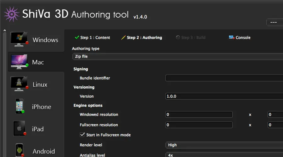Click the green checkmark beside Step 1
This screenshot has height=157, width=283.
pos(77,37)
